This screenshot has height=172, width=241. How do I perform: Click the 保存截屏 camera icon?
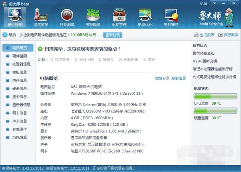220,35
